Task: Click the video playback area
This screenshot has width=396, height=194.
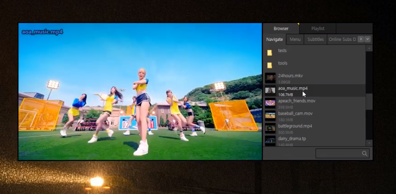Action: (140, 92)
